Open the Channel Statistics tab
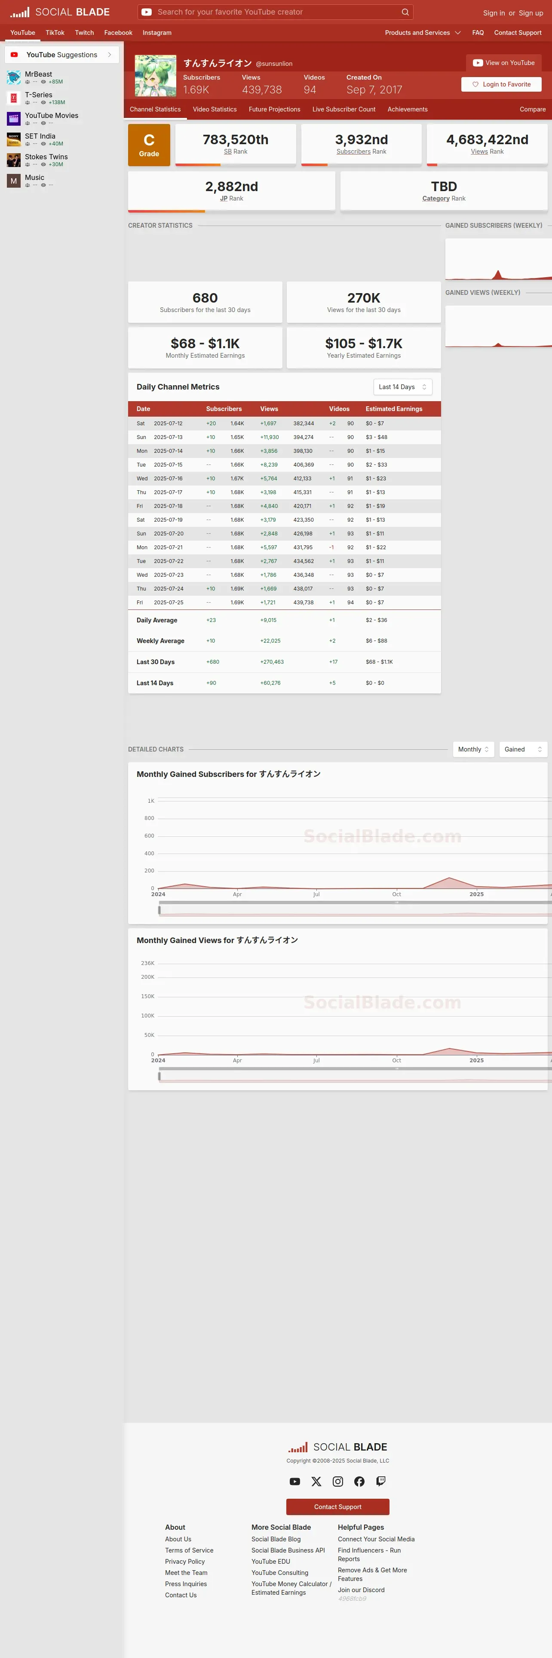The image size is (552, 1658). coord(155,109)
